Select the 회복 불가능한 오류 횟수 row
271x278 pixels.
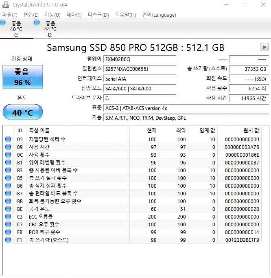pos(132,201)
